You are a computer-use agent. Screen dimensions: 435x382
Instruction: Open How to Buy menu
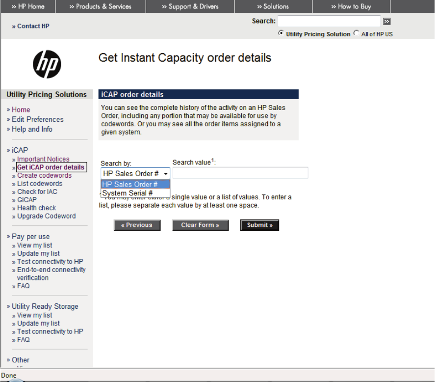click(x=351, y=6)
